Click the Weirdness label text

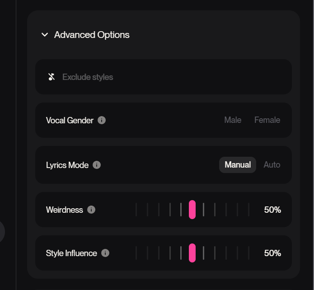pyautogui.click(x=65, y=210)
